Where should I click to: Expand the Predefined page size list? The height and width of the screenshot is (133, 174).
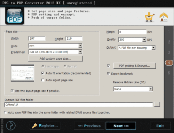[x=80, y=52]
